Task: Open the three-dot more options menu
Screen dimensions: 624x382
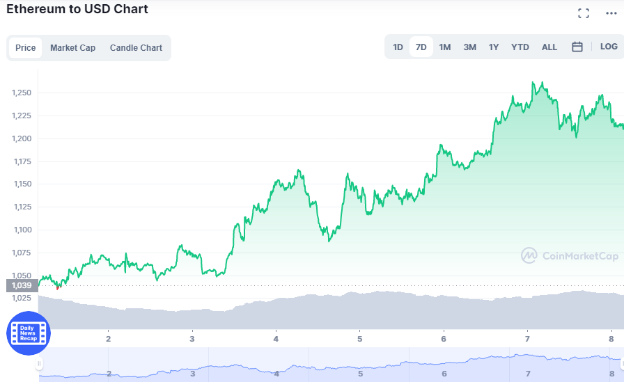Action: tap(611, 13)
